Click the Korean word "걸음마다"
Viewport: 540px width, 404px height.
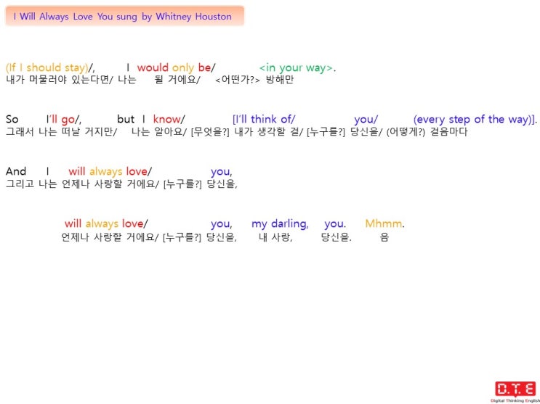pos(449,132)
